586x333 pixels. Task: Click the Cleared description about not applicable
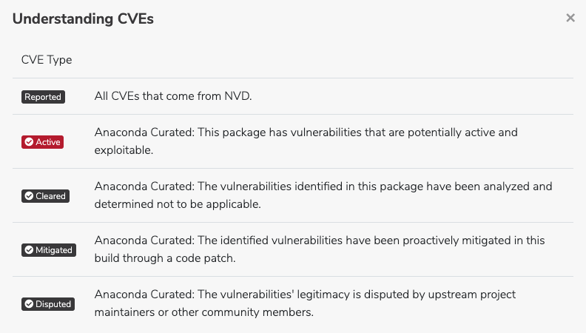[323, 195]
